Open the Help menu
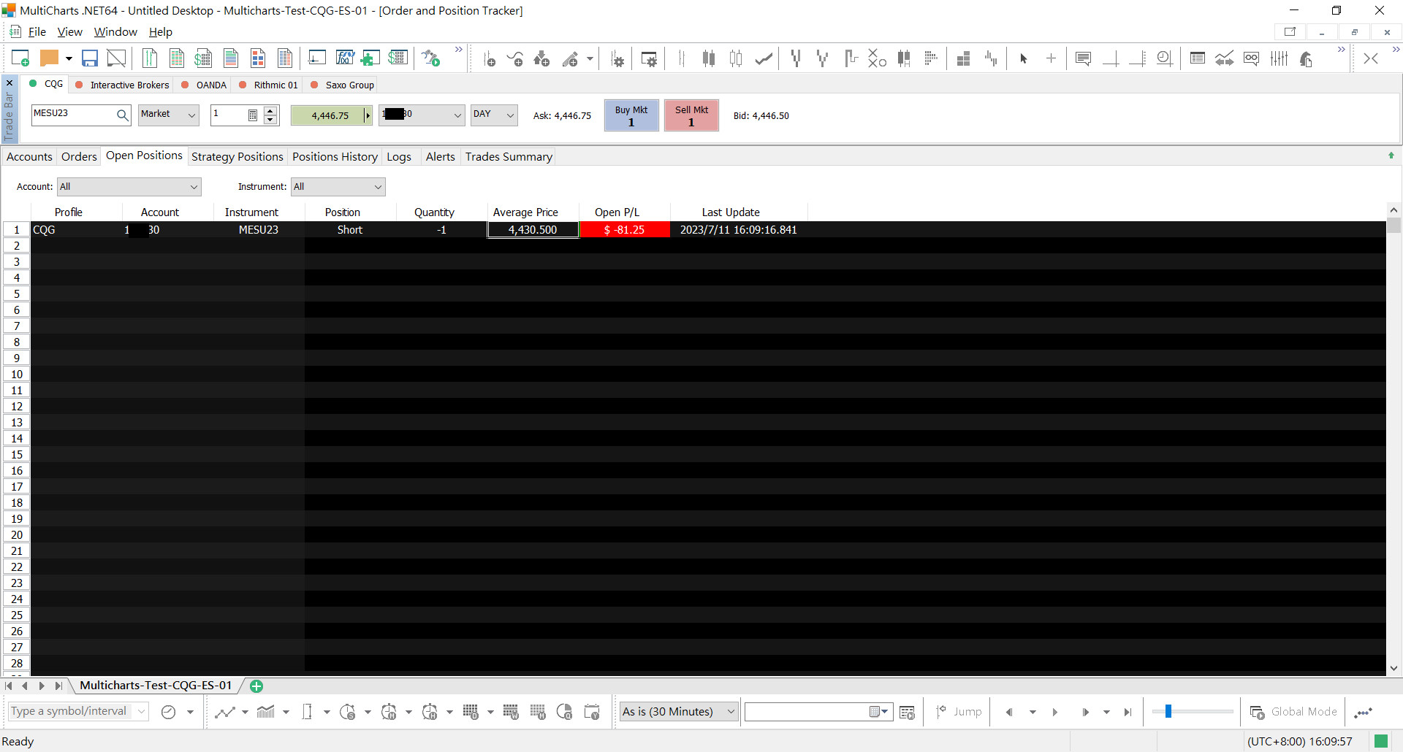The image size is (1403, 752). [161, 32]
